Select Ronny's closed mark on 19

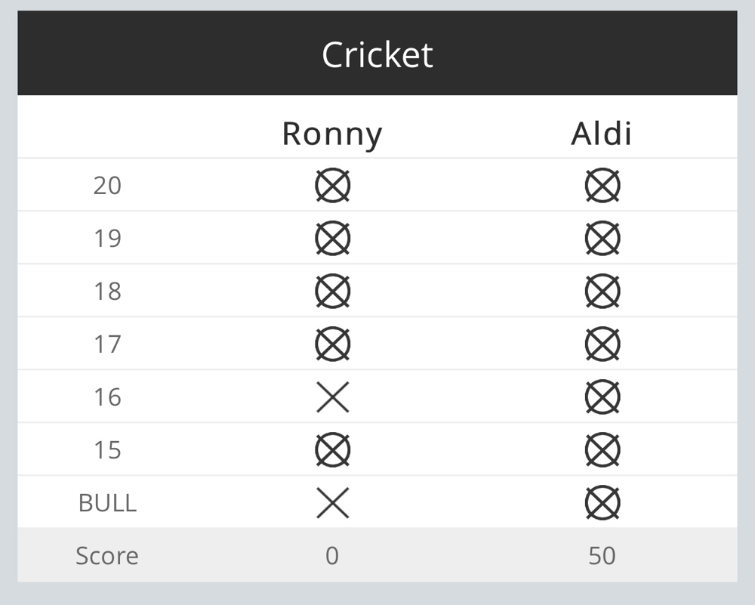pyautogui.click(x=333, y=239)
